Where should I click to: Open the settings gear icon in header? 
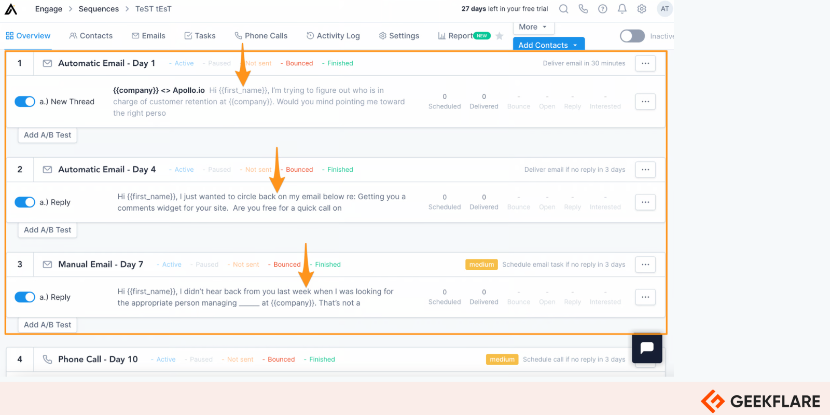pyautogui.click(x=642, y=9)
